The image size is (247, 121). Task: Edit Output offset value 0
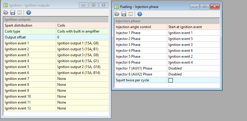(x=82, y=37)
